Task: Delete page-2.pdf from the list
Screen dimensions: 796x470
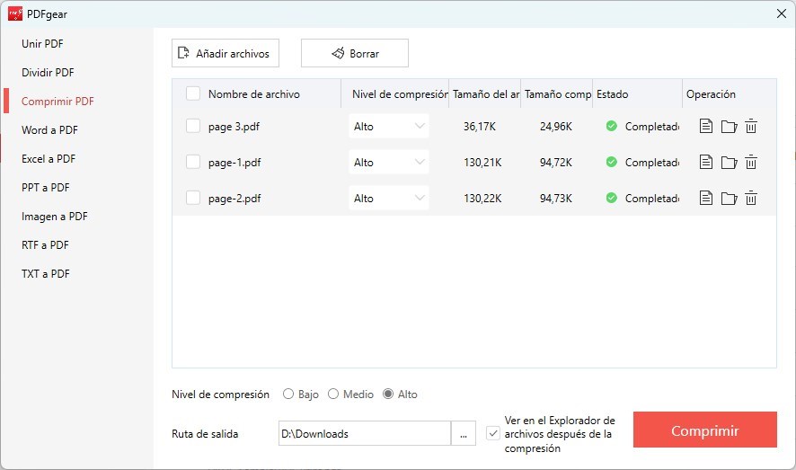Action: (x=751, y=198)
